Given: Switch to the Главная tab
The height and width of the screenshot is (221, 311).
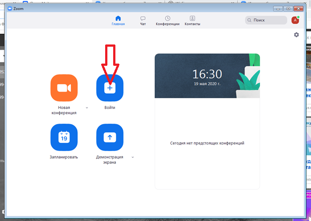Looking at the screenshot, I should [x=118, y=21].
